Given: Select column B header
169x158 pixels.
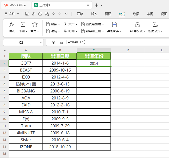Looking at the screenshot, I should (60, 50).
